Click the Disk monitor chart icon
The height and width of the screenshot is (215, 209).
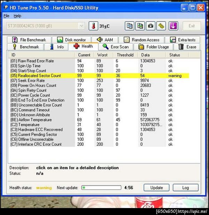[60, 40]
